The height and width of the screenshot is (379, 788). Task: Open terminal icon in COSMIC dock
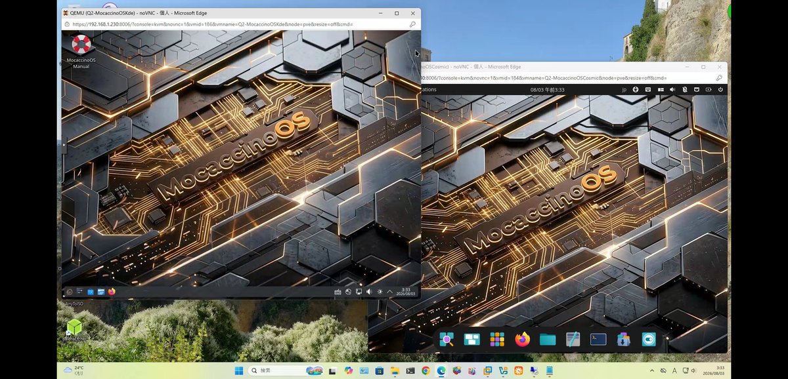[598, 339]
